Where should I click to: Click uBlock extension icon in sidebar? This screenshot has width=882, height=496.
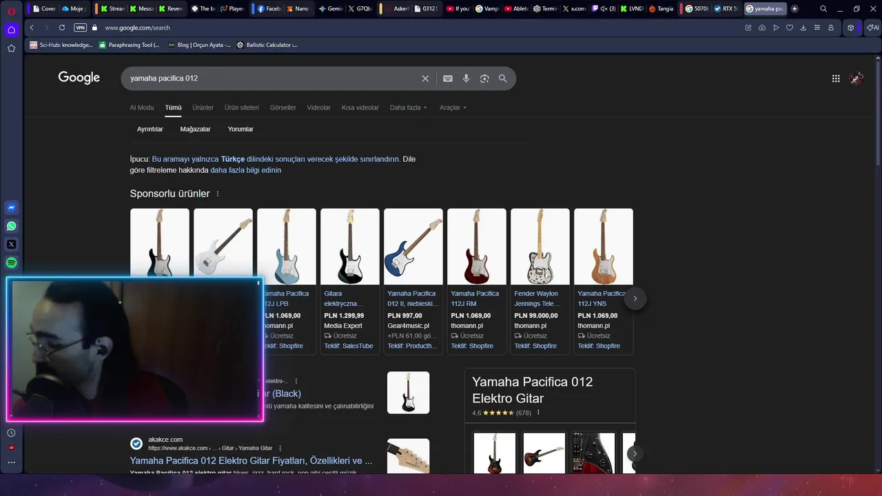(x=11, y=448)
